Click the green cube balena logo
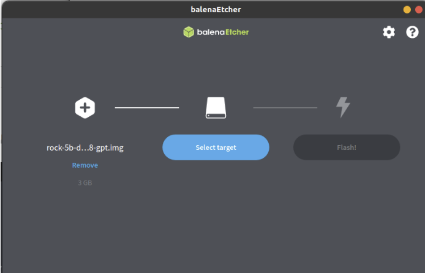 click(x=189, y=32)
